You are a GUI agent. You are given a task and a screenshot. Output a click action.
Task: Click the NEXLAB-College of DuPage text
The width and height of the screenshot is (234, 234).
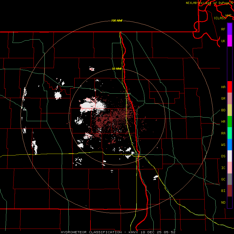(207, 3)
